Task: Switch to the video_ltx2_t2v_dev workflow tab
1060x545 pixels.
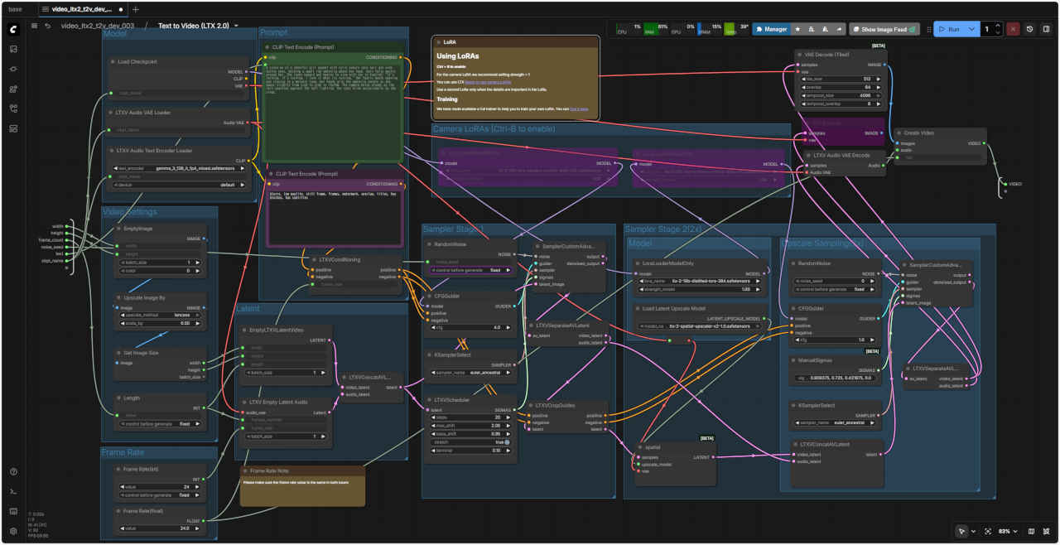Action: pyautogui.click(x=83, y=9)
